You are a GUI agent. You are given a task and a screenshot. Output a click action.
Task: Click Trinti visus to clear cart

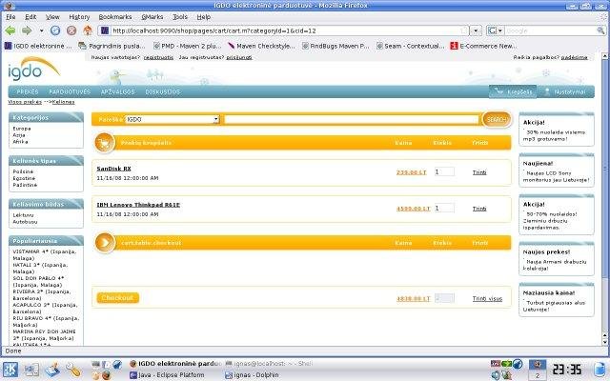(487, 298)
